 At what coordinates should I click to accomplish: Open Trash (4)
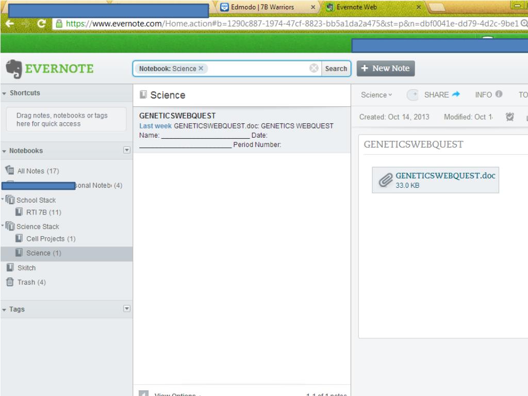click(31, 282)
